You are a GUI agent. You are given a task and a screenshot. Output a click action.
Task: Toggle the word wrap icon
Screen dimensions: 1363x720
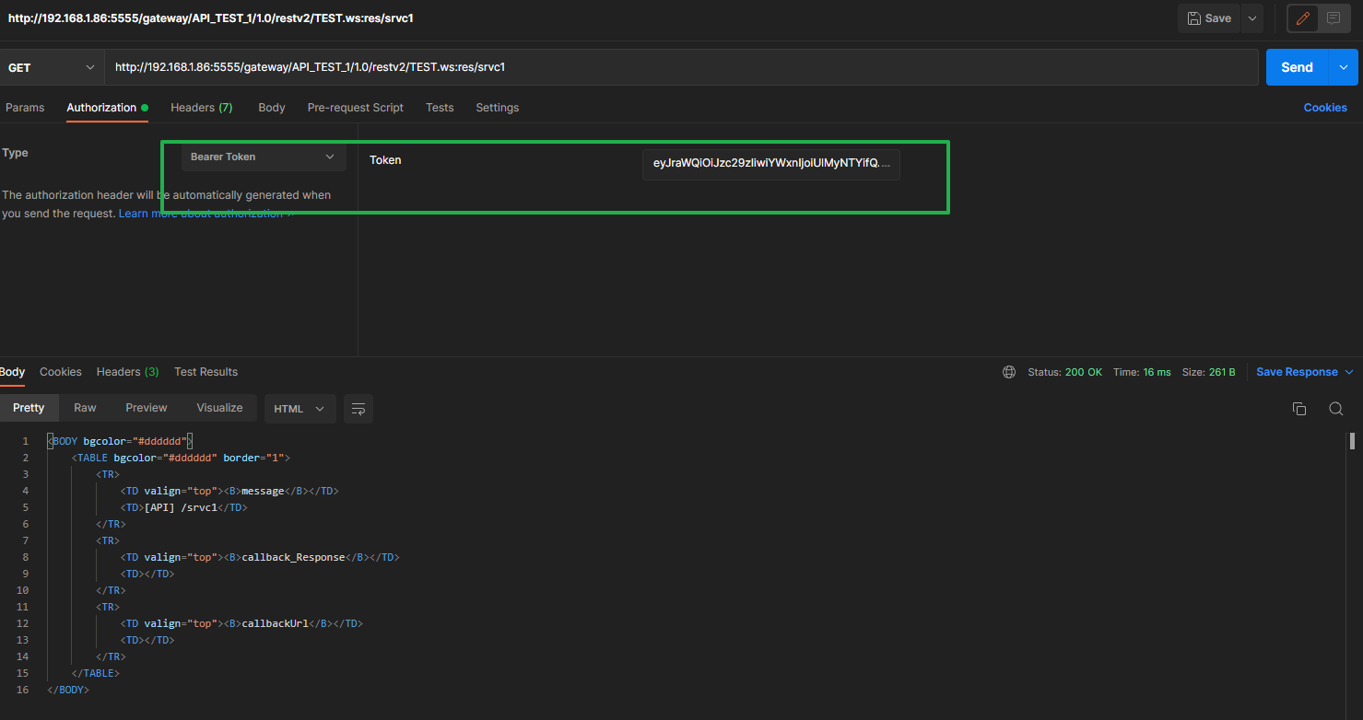(358, 408)
